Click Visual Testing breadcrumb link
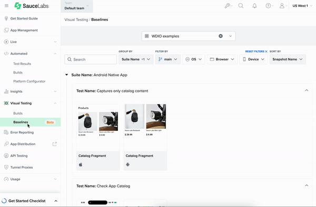 [76, 19]
